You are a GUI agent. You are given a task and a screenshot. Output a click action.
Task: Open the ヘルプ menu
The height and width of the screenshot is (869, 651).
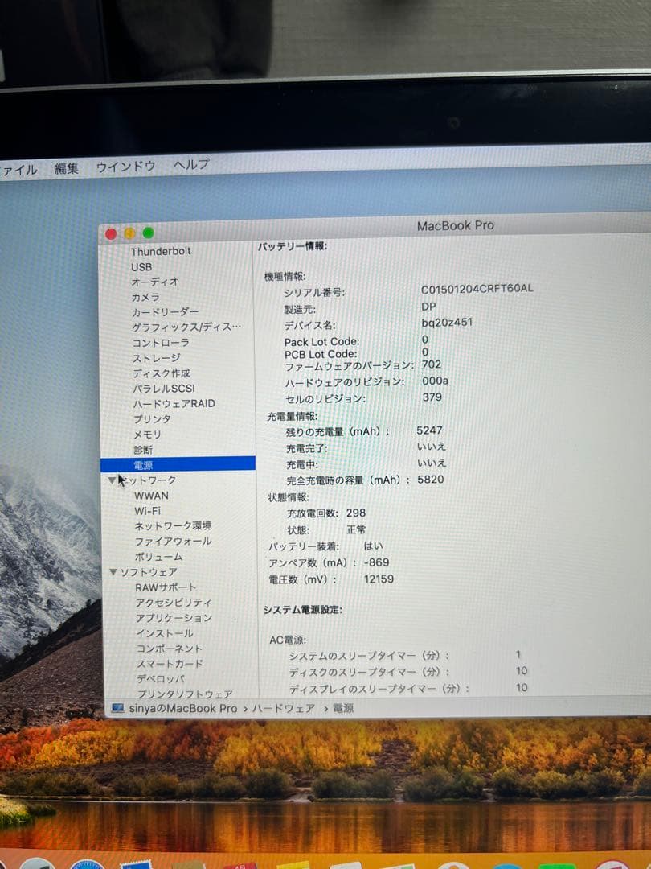(x=192, y=166)
